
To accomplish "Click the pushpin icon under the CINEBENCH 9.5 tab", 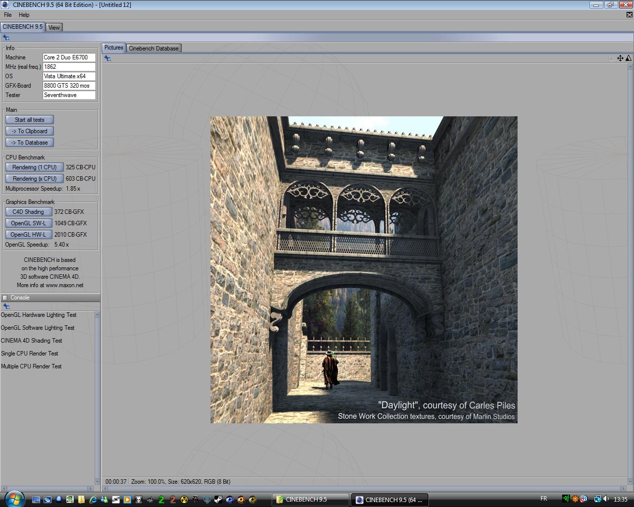I will 6,38.
